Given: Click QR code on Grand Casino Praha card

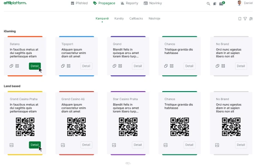Looking at the screenshot, I should (x=25, y=127).
